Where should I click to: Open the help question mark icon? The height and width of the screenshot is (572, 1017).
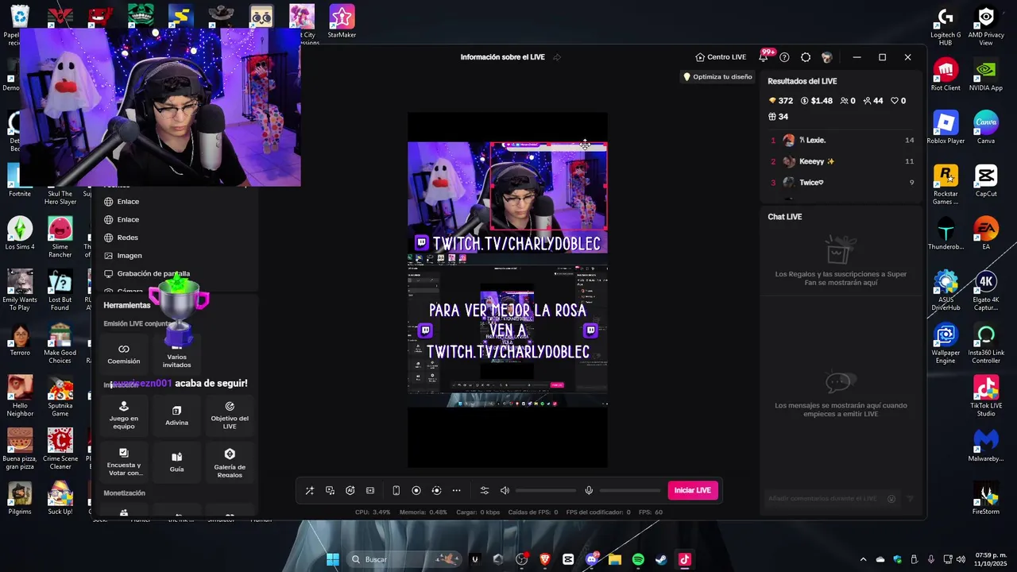[784, 57]
